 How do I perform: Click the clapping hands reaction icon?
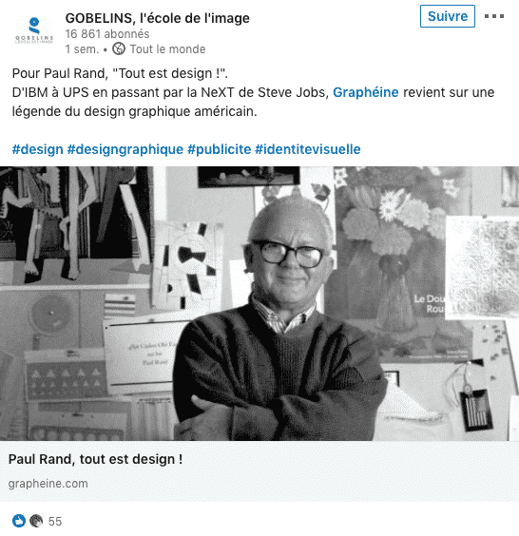[x=36, y=521]
